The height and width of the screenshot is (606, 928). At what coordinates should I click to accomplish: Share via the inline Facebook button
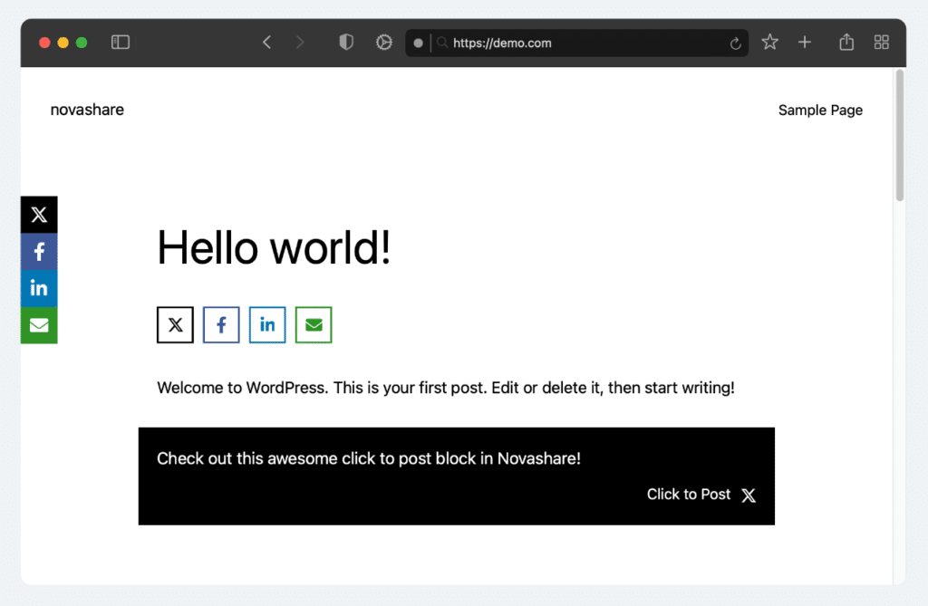221,324
